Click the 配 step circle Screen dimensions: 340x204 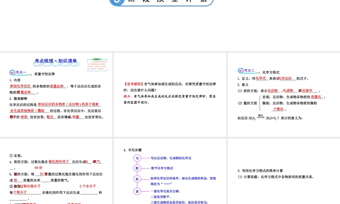(x=137, y=168)
